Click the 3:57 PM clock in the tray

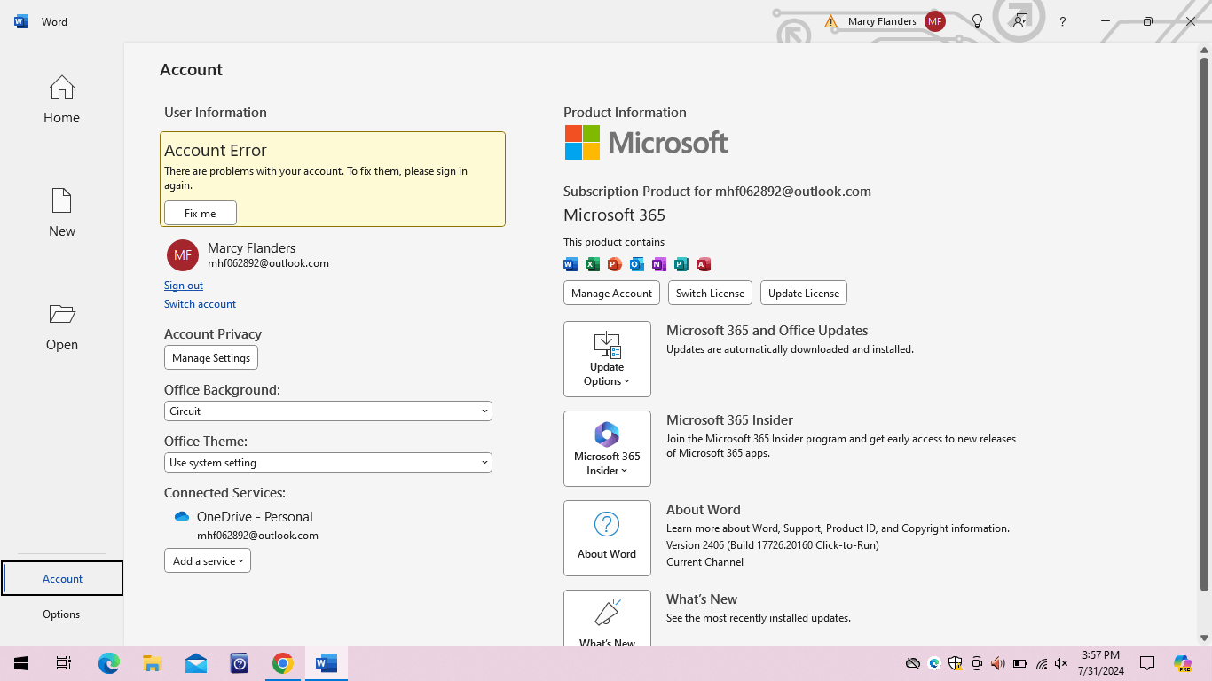click(x=1100, y=655)
